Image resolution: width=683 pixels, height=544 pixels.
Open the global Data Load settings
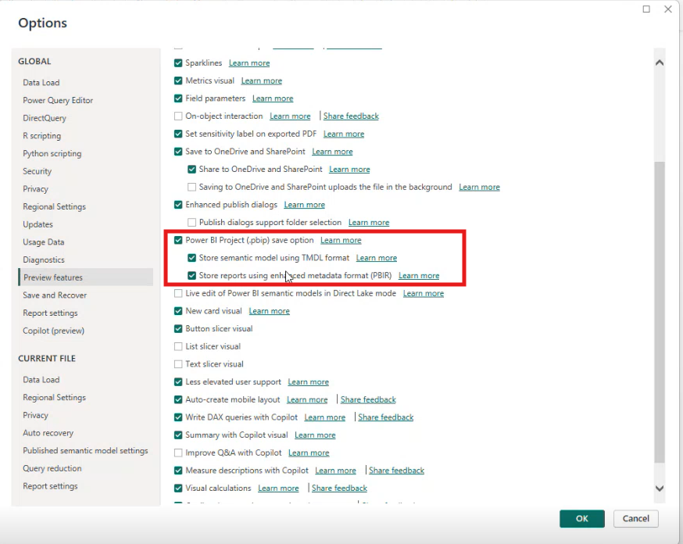[41, 82]
